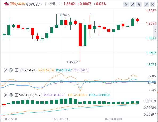Remove the MACD indicator panel
Viewport: 158px width, 122px height.
click(x=6, y=95)
